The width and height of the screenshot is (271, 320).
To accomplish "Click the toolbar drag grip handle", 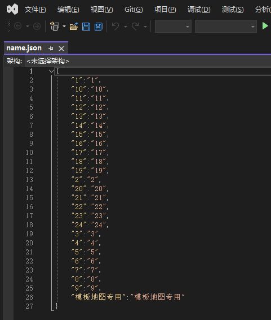I will coord(8,26).
